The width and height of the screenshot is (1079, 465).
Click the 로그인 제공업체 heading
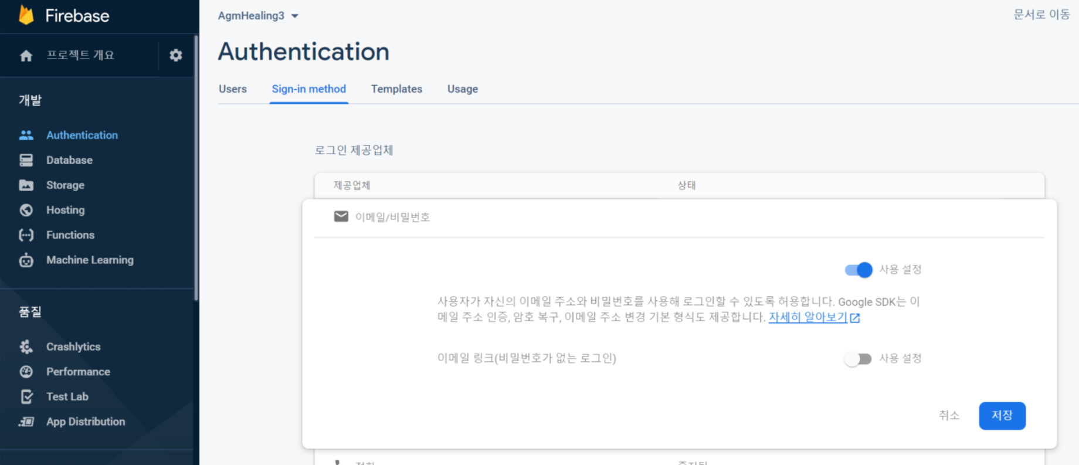point(354,150)
